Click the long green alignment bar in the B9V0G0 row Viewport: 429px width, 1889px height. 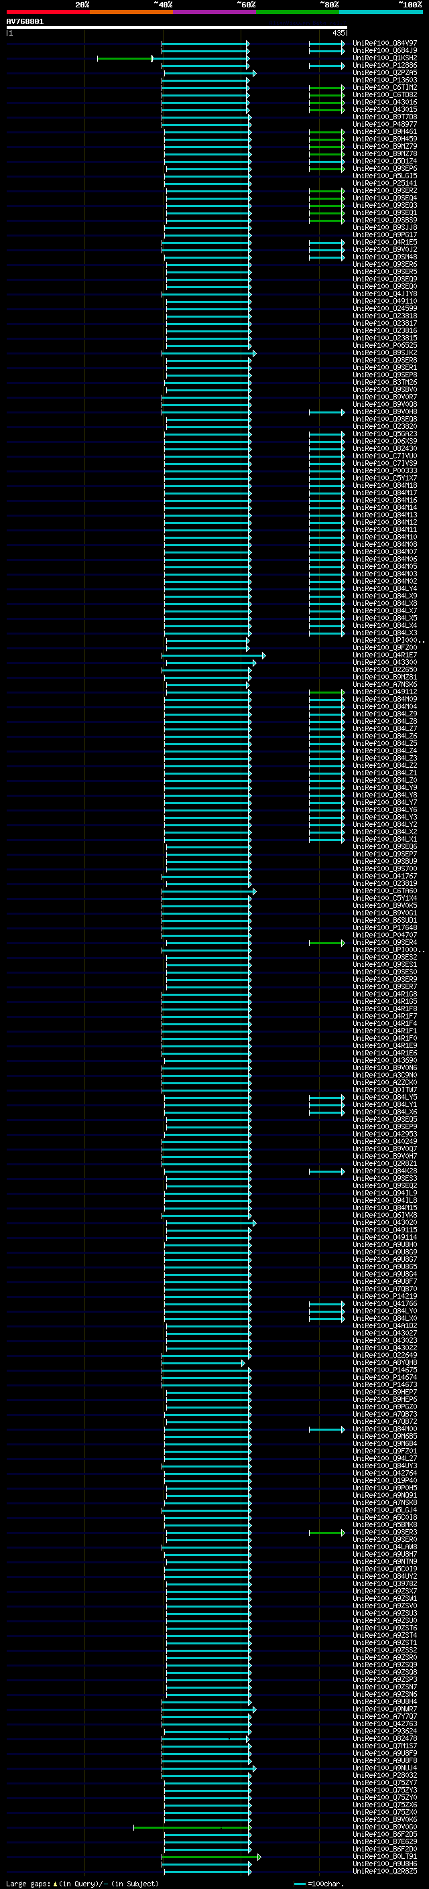(x=192, y=1827)
